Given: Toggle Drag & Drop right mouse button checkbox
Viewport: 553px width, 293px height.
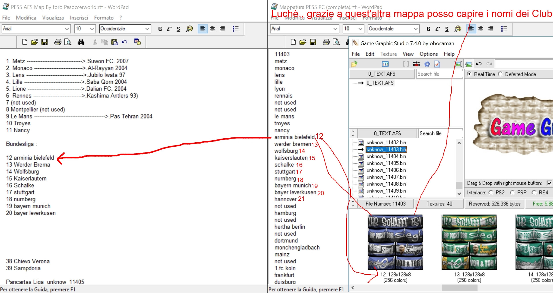Looking at the screenshot, I should [x=549, y=183].
